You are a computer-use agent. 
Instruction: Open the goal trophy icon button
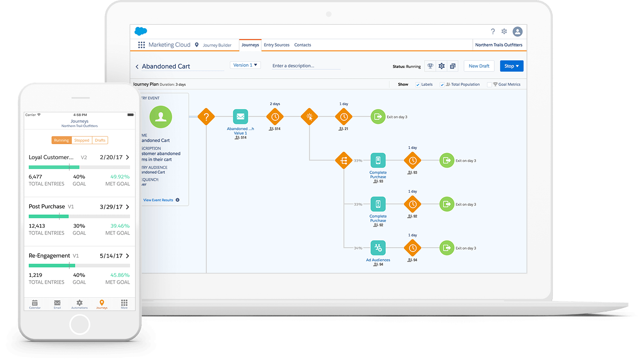[x=430, y=66]
